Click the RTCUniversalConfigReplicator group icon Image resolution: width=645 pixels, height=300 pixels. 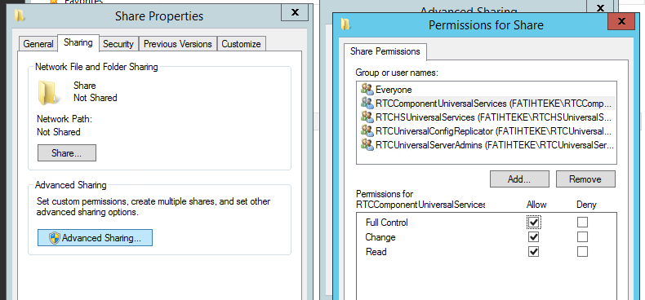coord(367,130)
